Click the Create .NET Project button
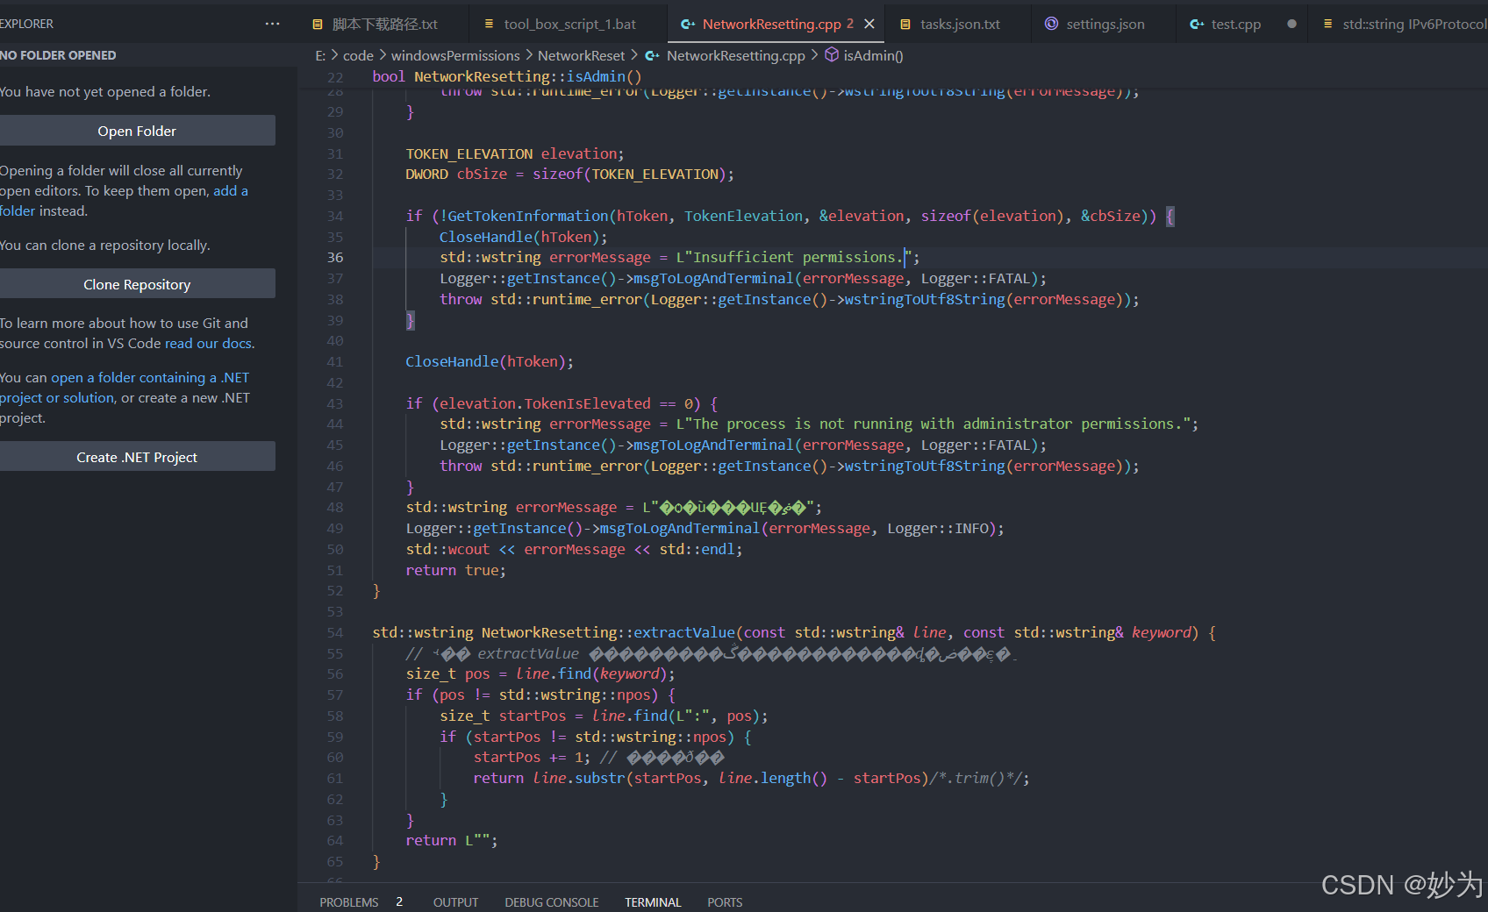This screenshot has width=1488, height=912. [137, 456]
